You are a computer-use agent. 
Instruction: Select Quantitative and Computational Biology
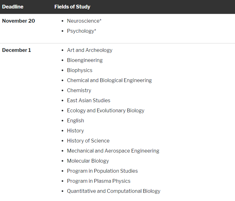(114, 191)
